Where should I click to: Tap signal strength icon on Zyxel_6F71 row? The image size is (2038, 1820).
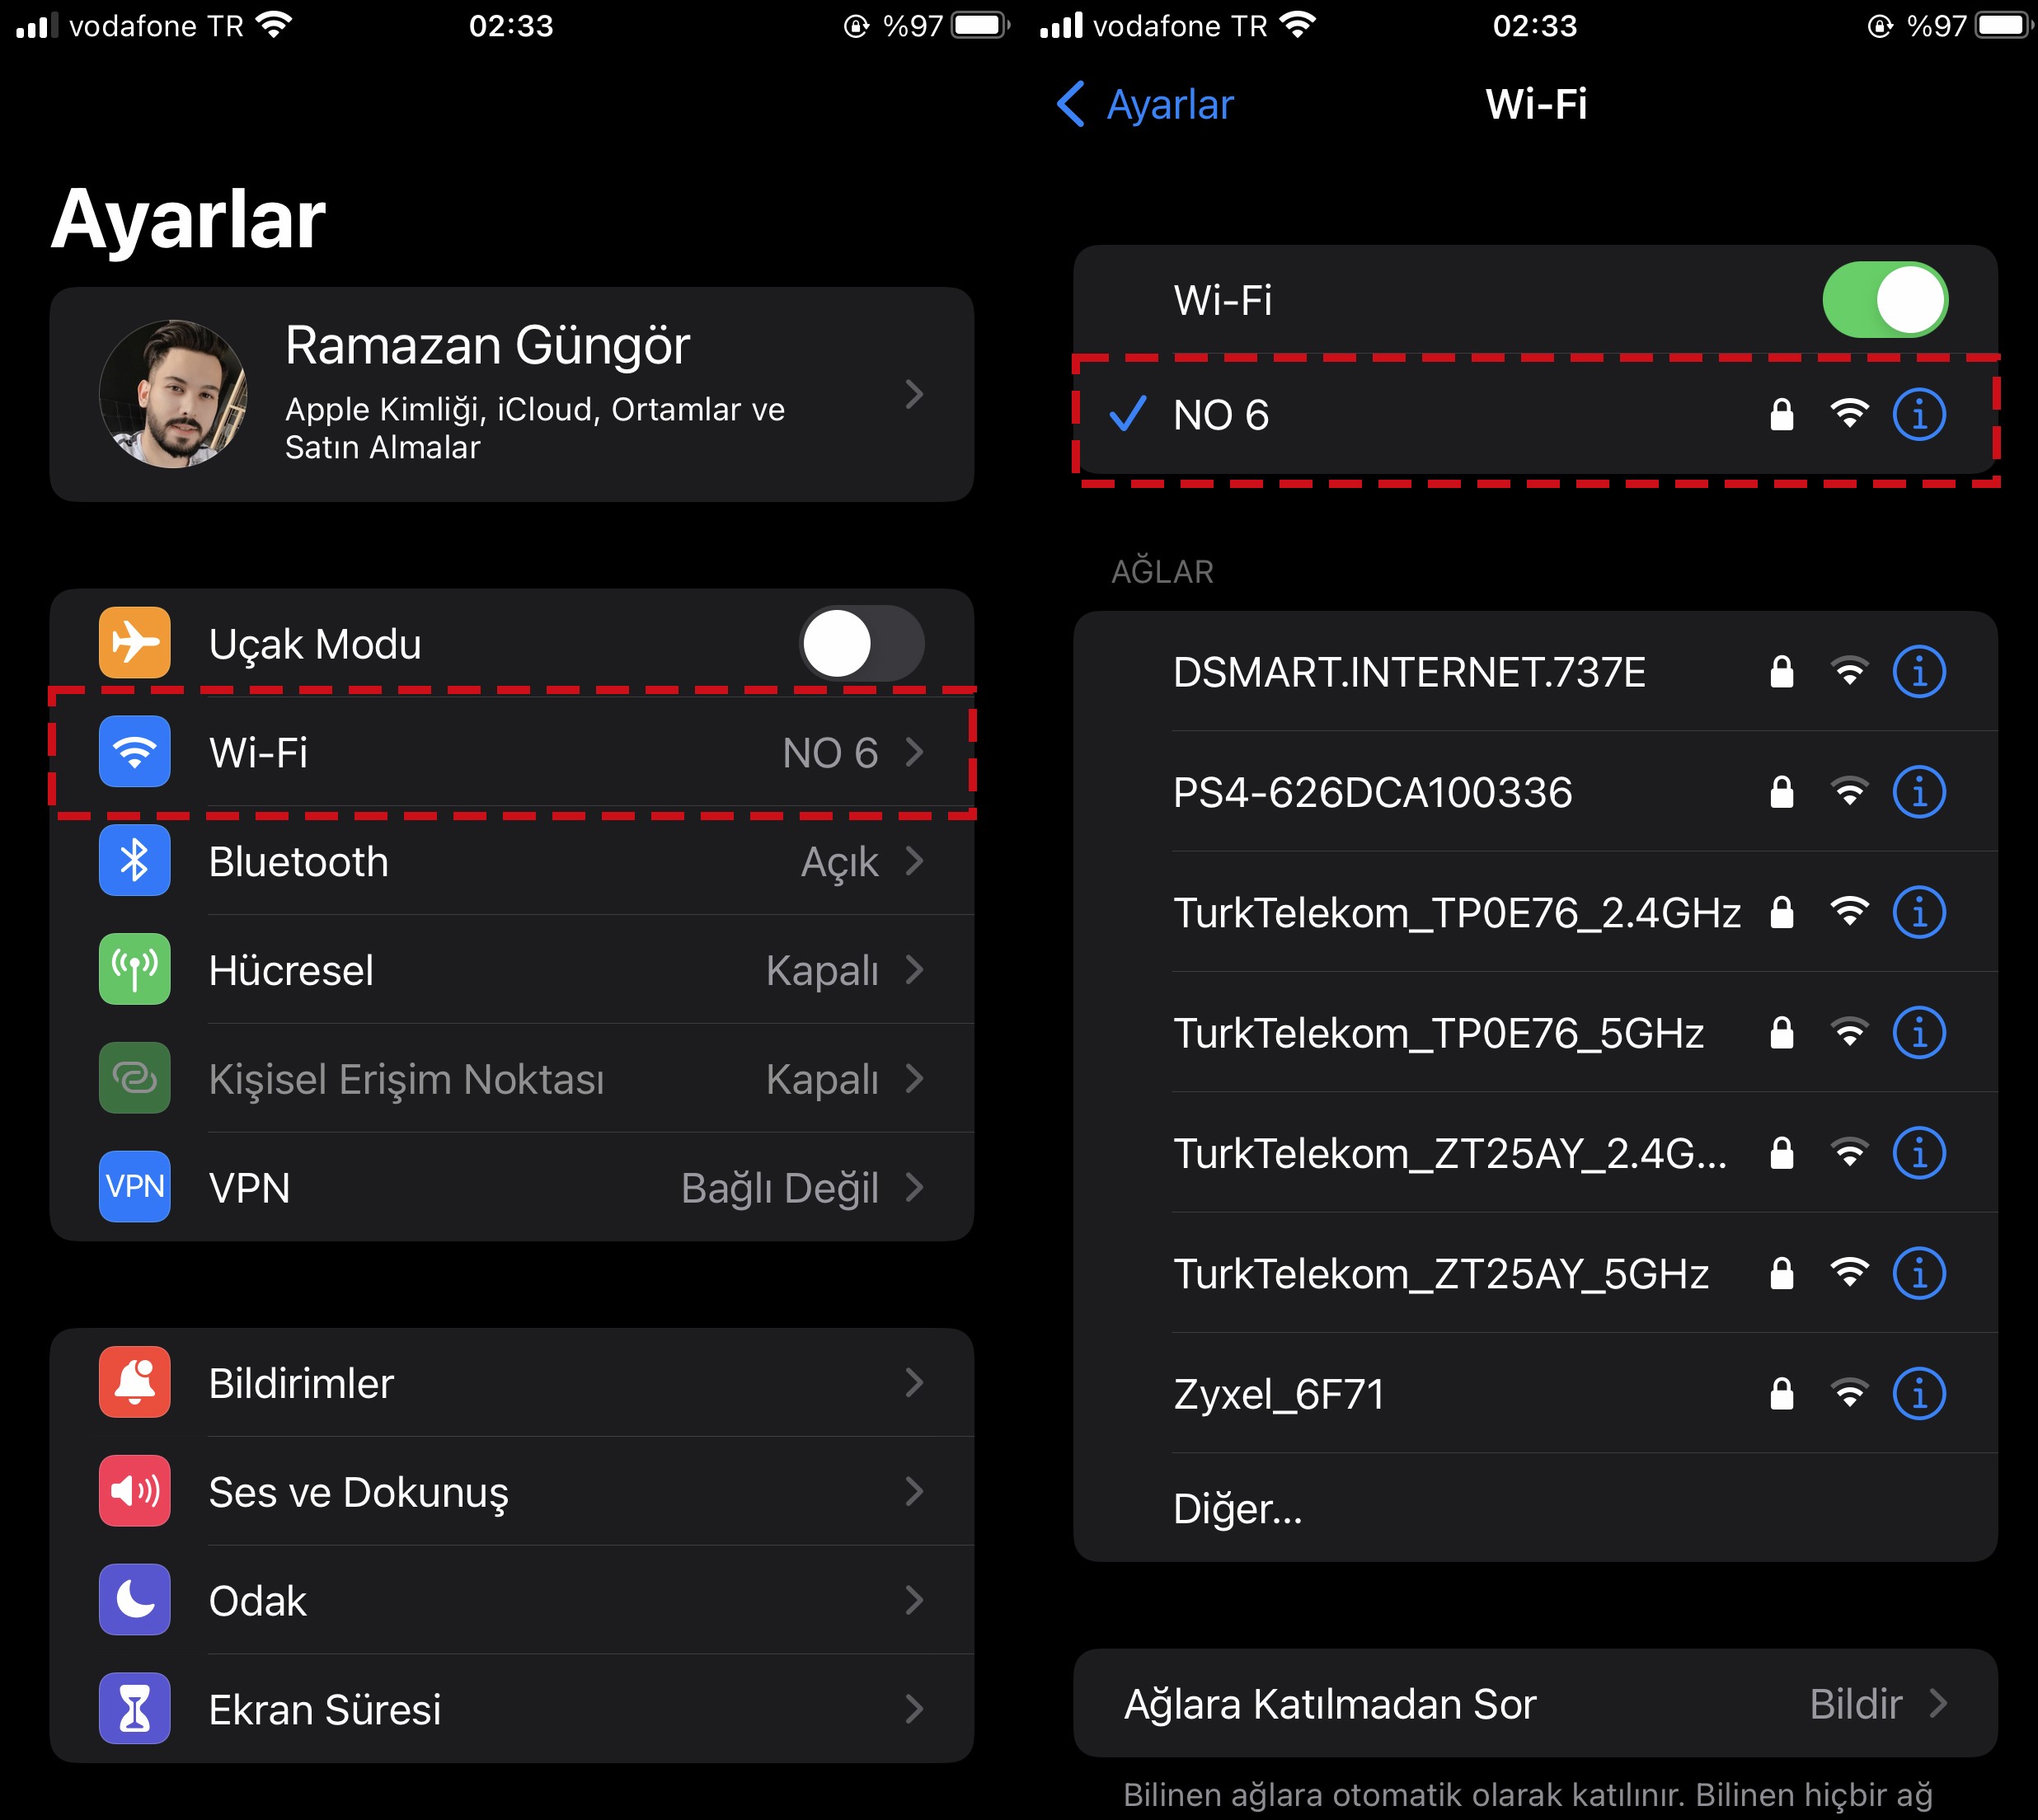coord(1849,1393)
